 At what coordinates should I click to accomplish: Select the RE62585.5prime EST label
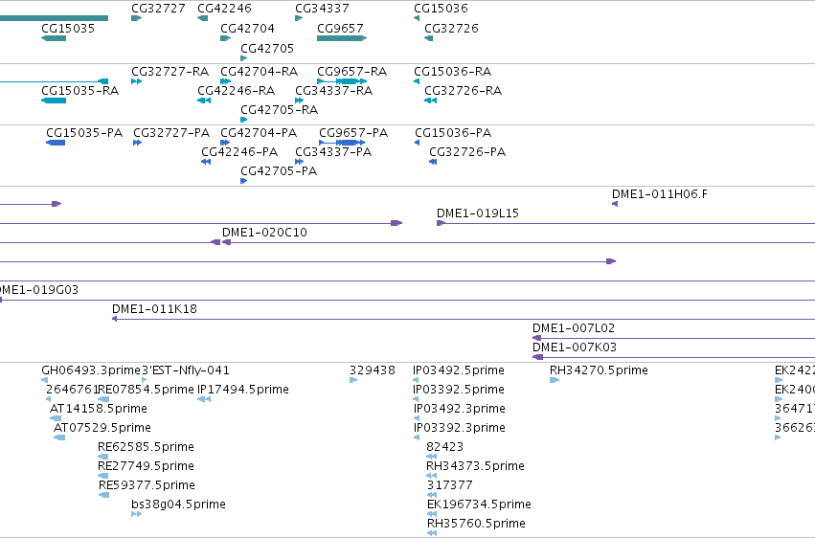(x=147, y=447)
